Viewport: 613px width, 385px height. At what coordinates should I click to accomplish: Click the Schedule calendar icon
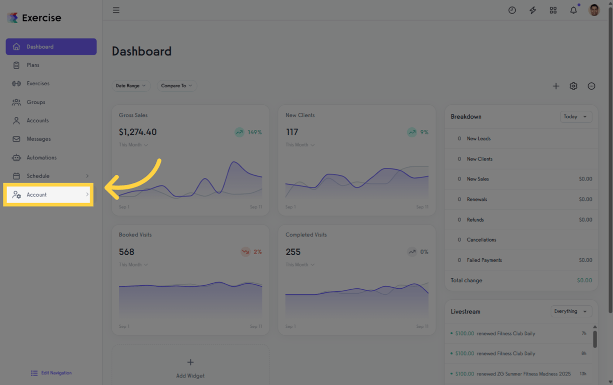17,176
